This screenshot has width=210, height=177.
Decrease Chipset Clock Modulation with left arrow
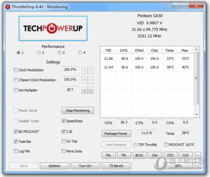tap(84, 80)
